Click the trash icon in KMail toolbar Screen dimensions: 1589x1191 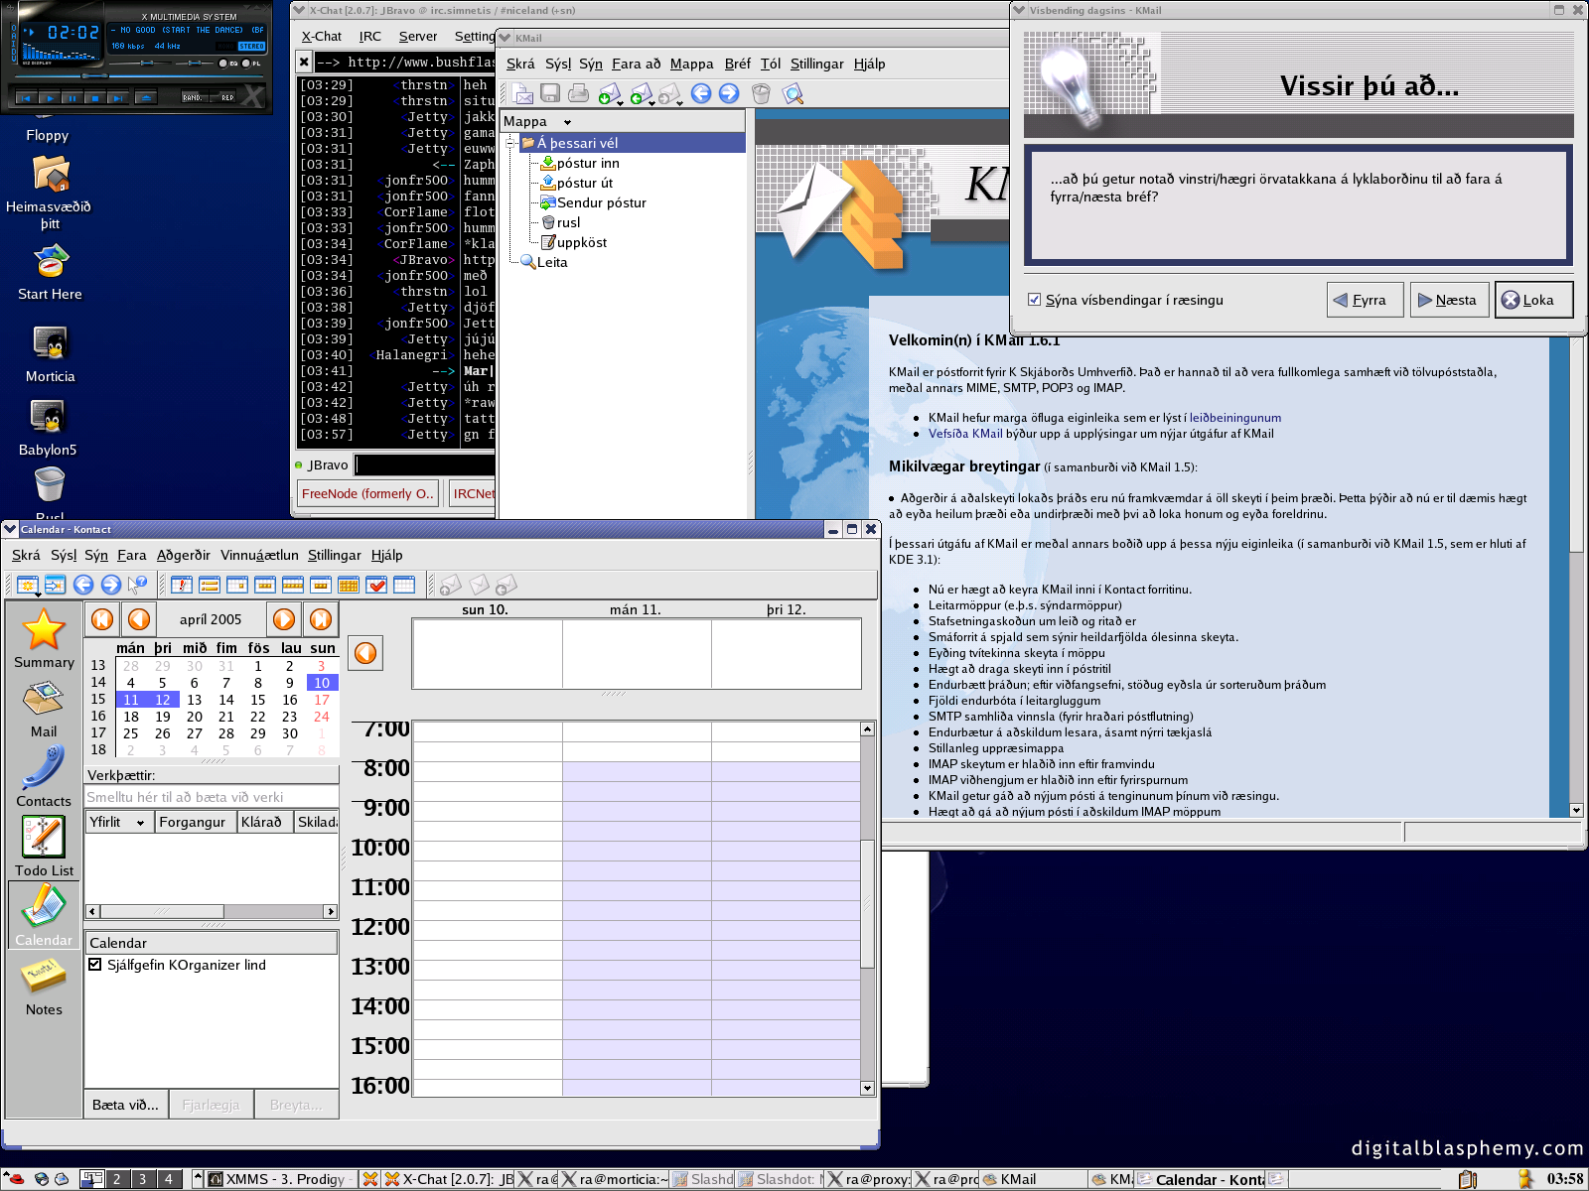pos(761,93)
